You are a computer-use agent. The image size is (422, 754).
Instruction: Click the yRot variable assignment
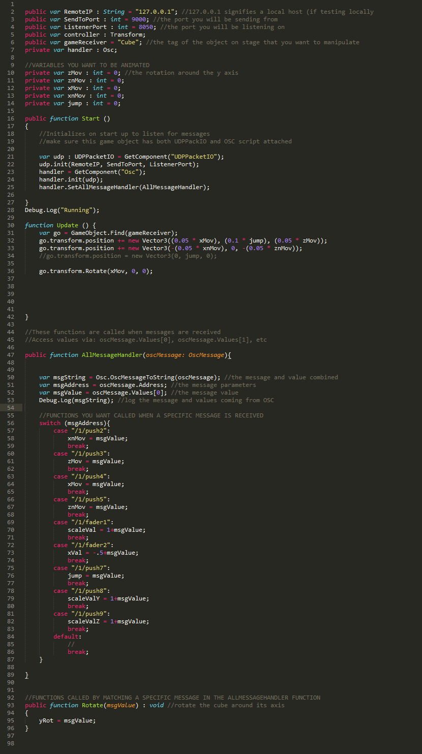pos(46,720)
